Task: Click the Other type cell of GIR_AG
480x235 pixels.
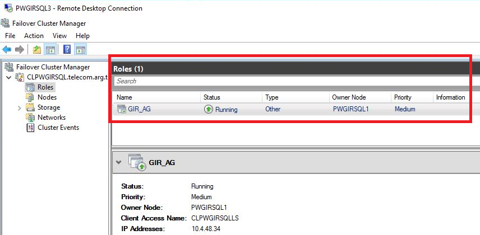Action: [273, 109]
